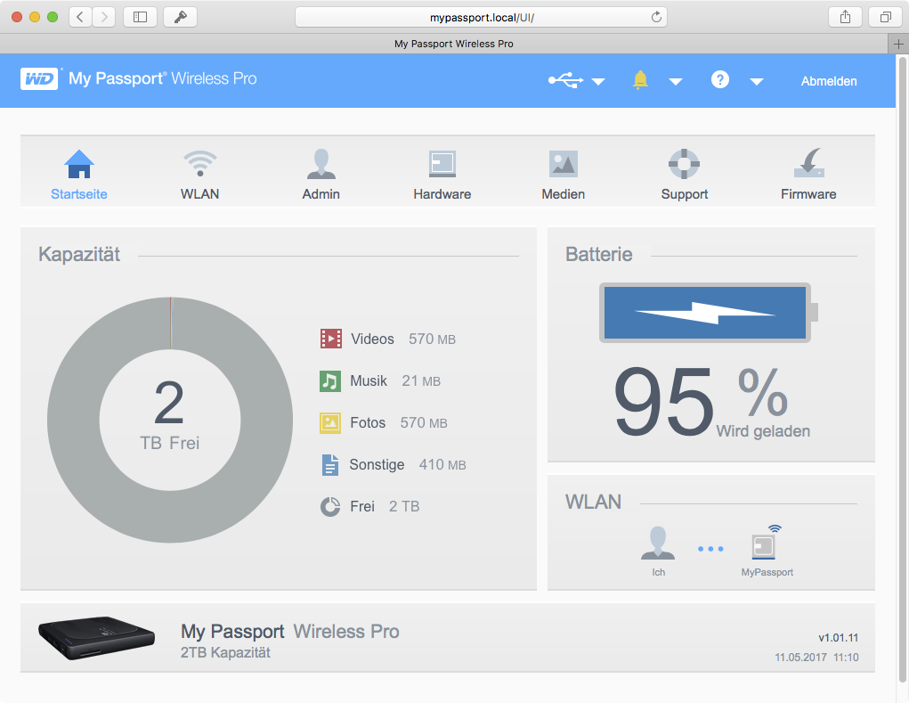This screenshot has height=703, width=909.
Task: Click the '21 MB' Musik value
Action: click(x=421, y=381)
